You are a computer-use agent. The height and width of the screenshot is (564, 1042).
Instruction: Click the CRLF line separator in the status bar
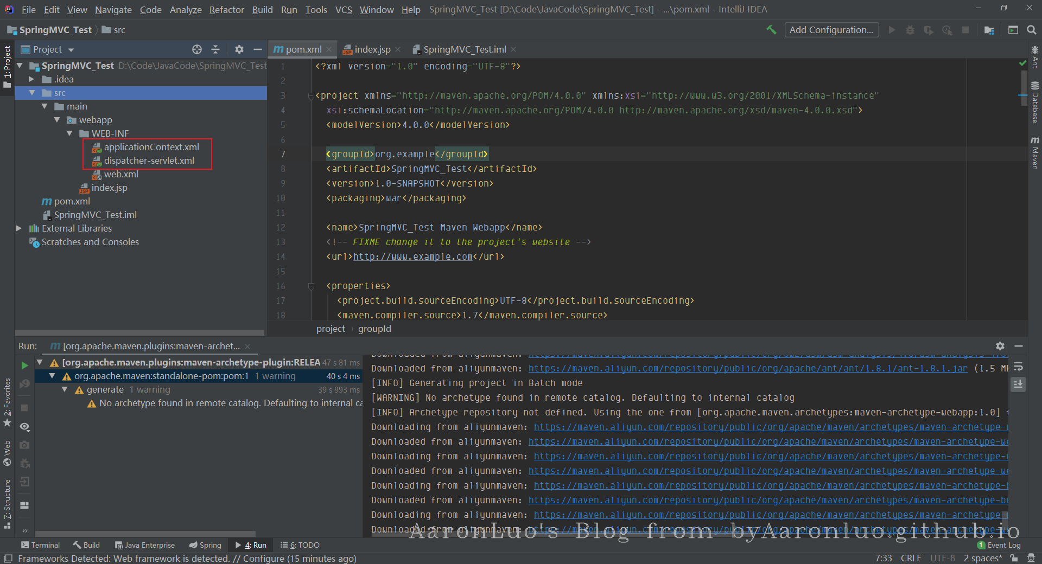(911, 558)
